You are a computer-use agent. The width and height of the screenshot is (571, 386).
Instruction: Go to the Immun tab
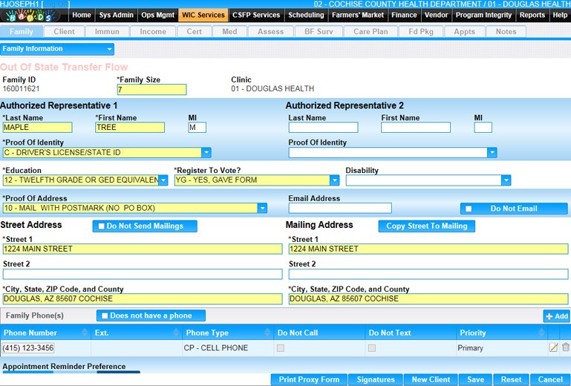[107, 32]
